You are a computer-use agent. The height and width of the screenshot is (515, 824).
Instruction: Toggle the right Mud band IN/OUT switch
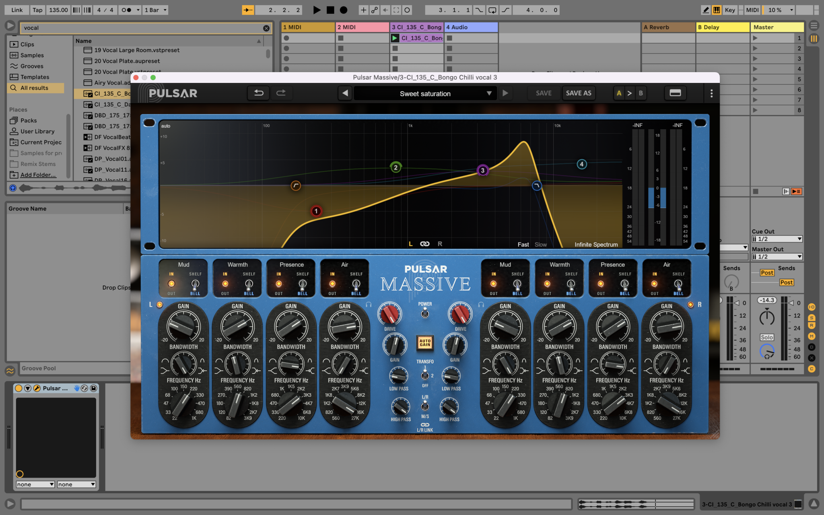pyautogui.click(x=493, y=284)
